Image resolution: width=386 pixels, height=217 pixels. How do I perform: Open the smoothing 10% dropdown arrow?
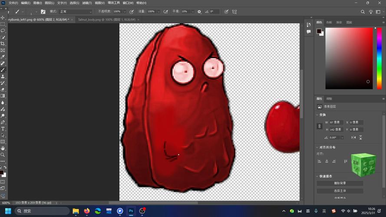pos(193,12)
